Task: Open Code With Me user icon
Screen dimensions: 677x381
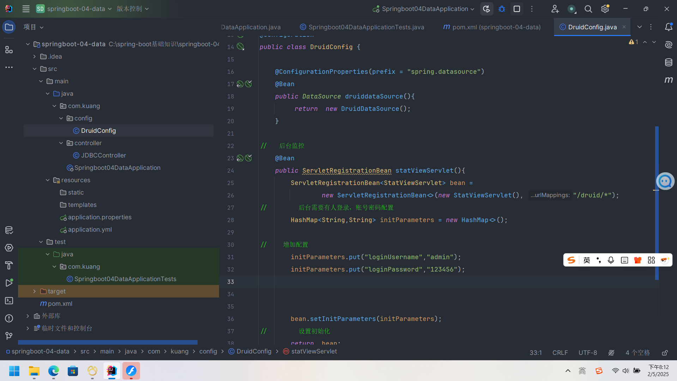Action: coord(555,9)
